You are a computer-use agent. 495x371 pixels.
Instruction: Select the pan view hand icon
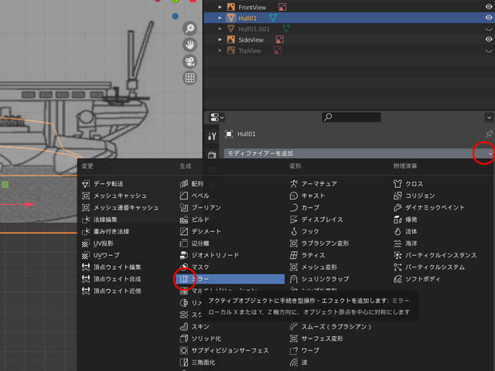(x=189, y=45)
